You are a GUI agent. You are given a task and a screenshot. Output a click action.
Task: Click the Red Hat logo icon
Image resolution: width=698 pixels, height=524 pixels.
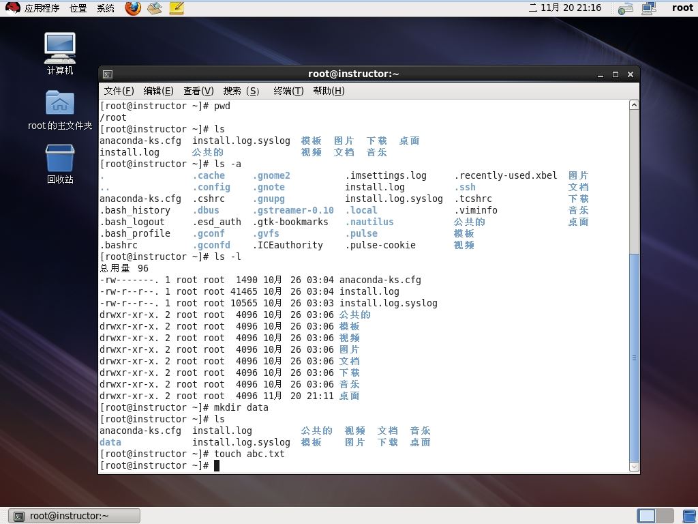coord(12,8)
